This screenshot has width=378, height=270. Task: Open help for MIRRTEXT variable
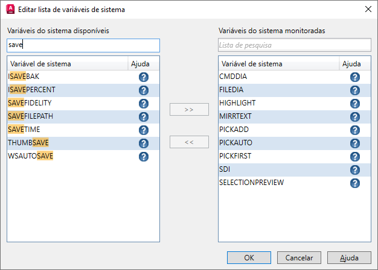[x=355, y=117]
